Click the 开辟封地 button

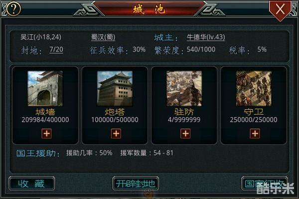tap(136, 184)
